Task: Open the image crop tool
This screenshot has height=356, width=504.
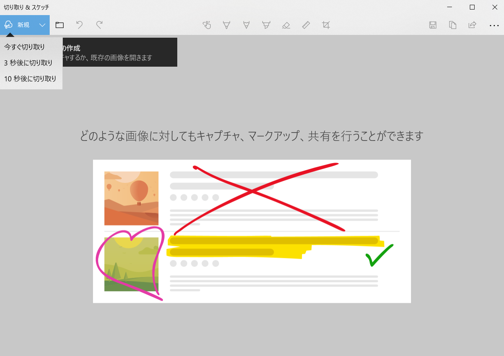Action: tap(326, 25)
